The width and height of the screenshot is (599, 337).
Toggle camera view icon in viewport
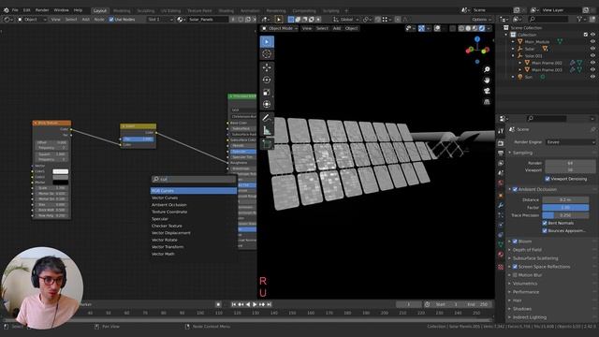pyautogui.click(x=487, y=91)
